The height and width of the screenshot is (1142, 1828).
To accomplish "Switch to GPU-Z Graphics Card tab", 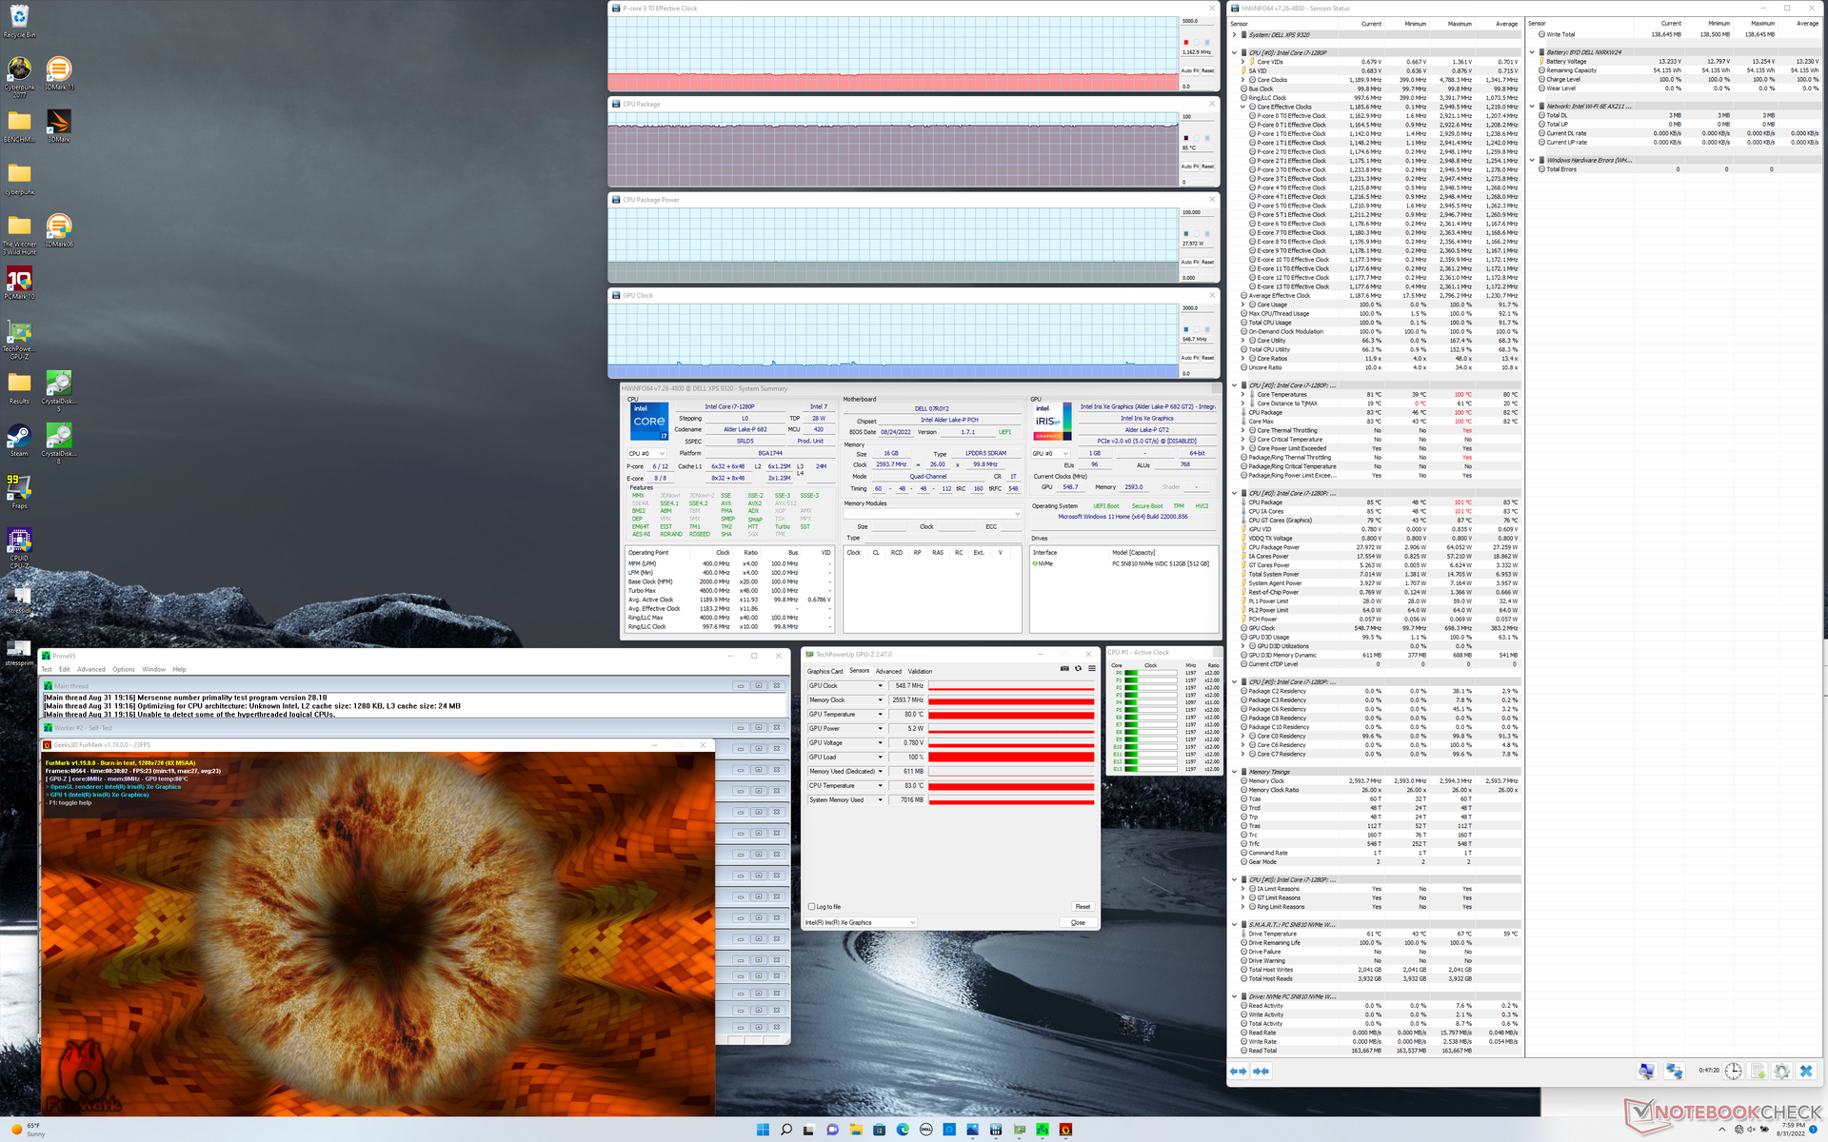I will 825,671.
